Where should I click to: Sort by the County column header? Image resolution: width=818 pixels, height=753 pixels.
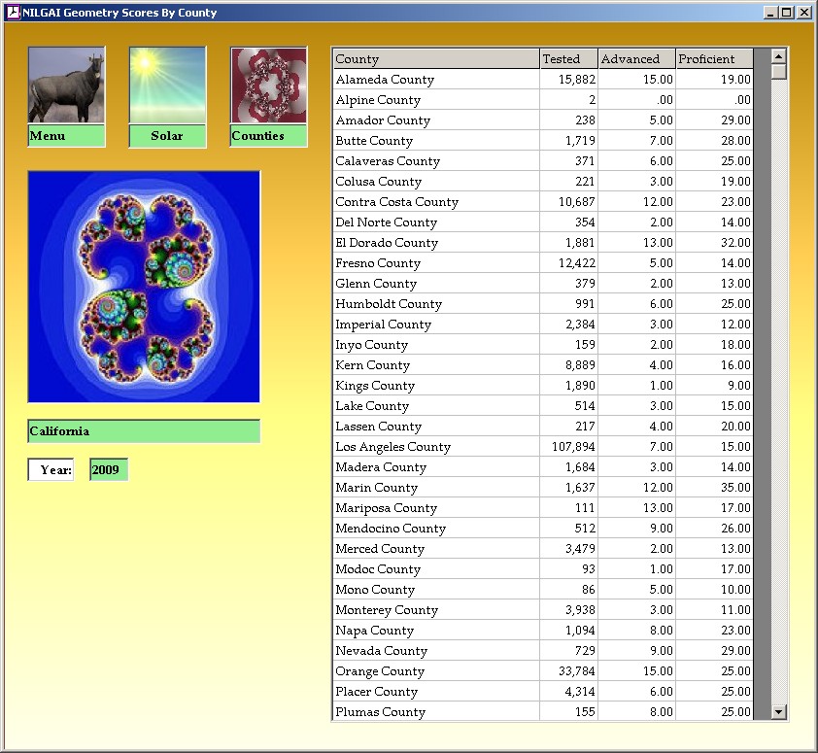click(x=435, y=59)
